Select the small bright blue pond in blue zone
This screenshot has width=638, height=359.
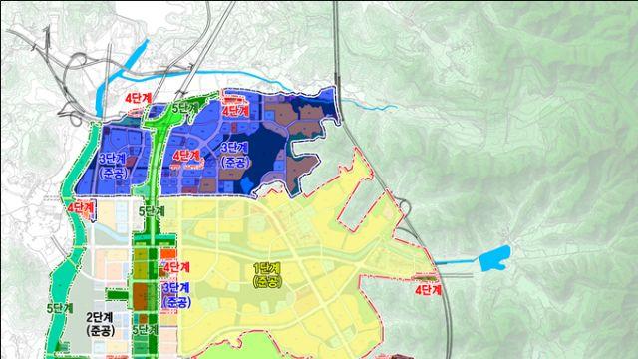point(247,185)
